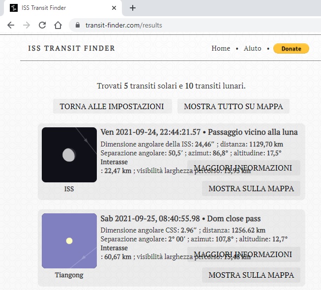Go to browser home page
The width and height of the screenshot is (321, 290).
coord(58,25)
